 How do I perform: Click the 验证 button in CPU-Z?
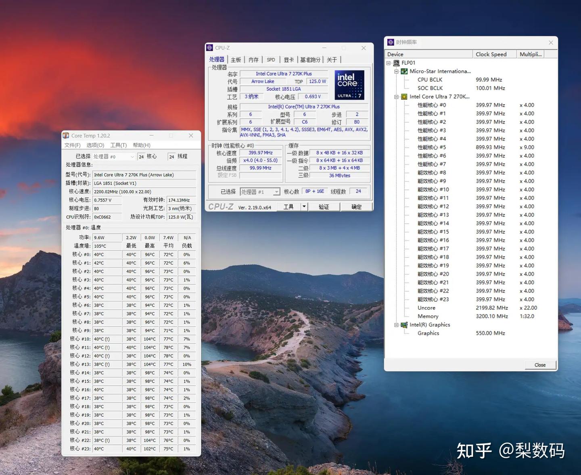click(x=324, y=207)
